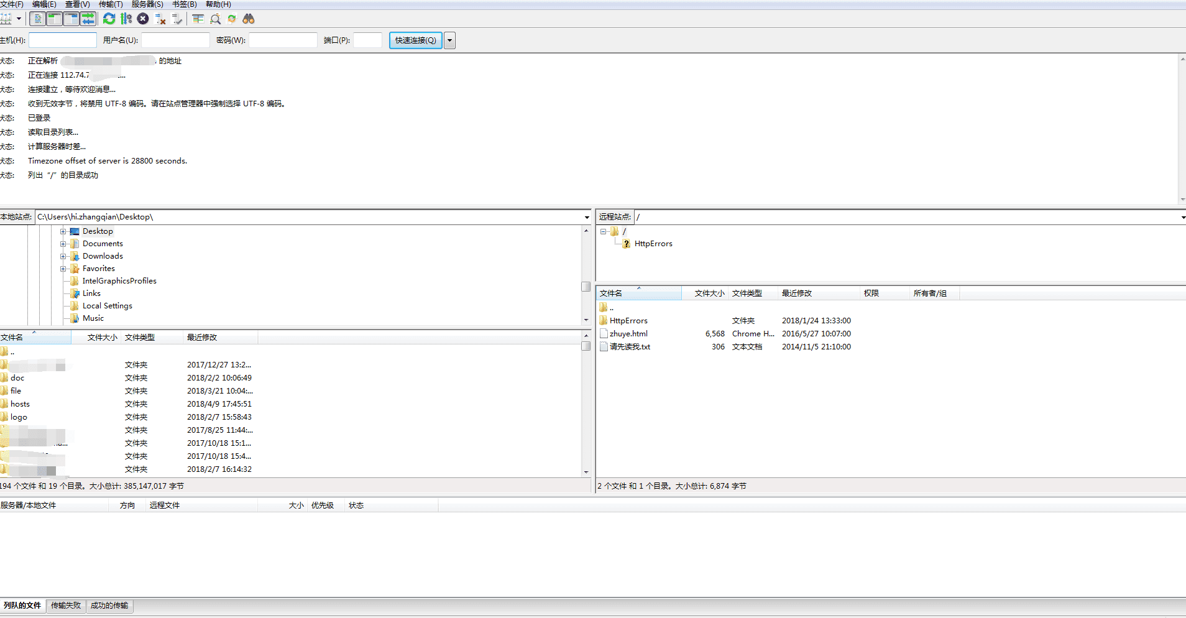This screenshot has width=1186, height=618.
Task: Refresh the file and folder lists
Action: tap(109, 19)
